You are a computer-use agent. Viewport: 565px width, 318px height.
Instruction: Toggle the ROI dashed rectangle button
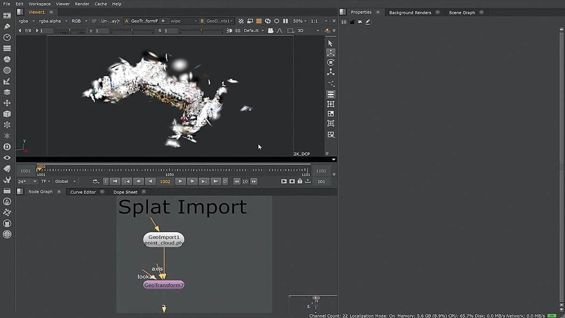tap(291, 31)
